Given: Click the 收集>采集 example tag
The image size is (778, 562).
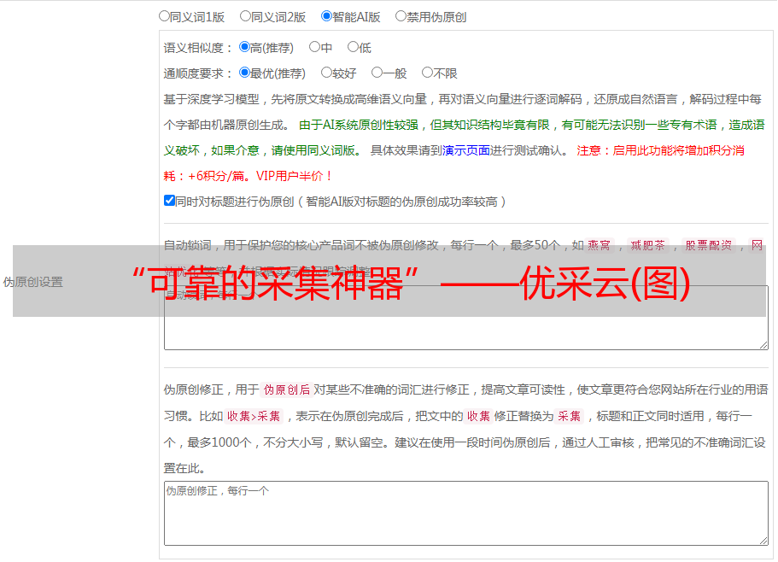Looking at the screenshot, I should [x=254, y=416].
